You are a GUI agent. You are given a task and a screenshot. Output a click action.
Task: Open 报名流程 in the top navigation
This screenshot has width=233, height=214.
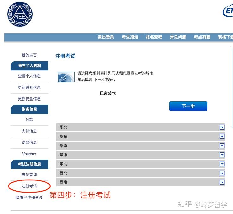pos(154,37)
